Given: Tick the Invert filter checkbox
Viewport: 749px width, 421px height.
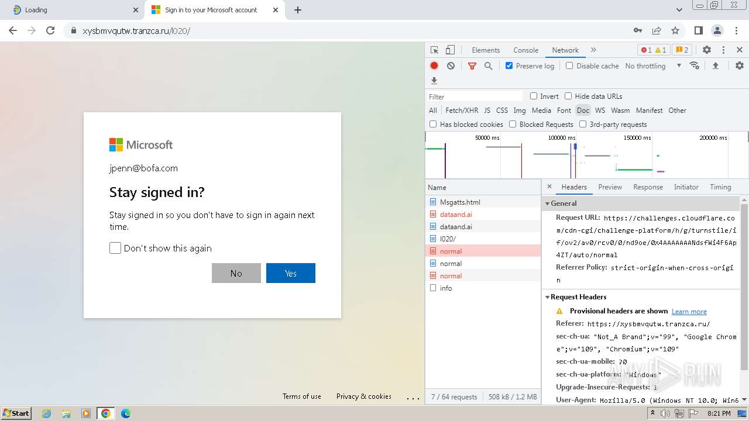Looking at the screenshot, I should pos(534,96).
